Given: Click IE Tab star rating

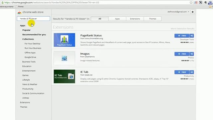Looking at the screenshot, I should point(184,79).
